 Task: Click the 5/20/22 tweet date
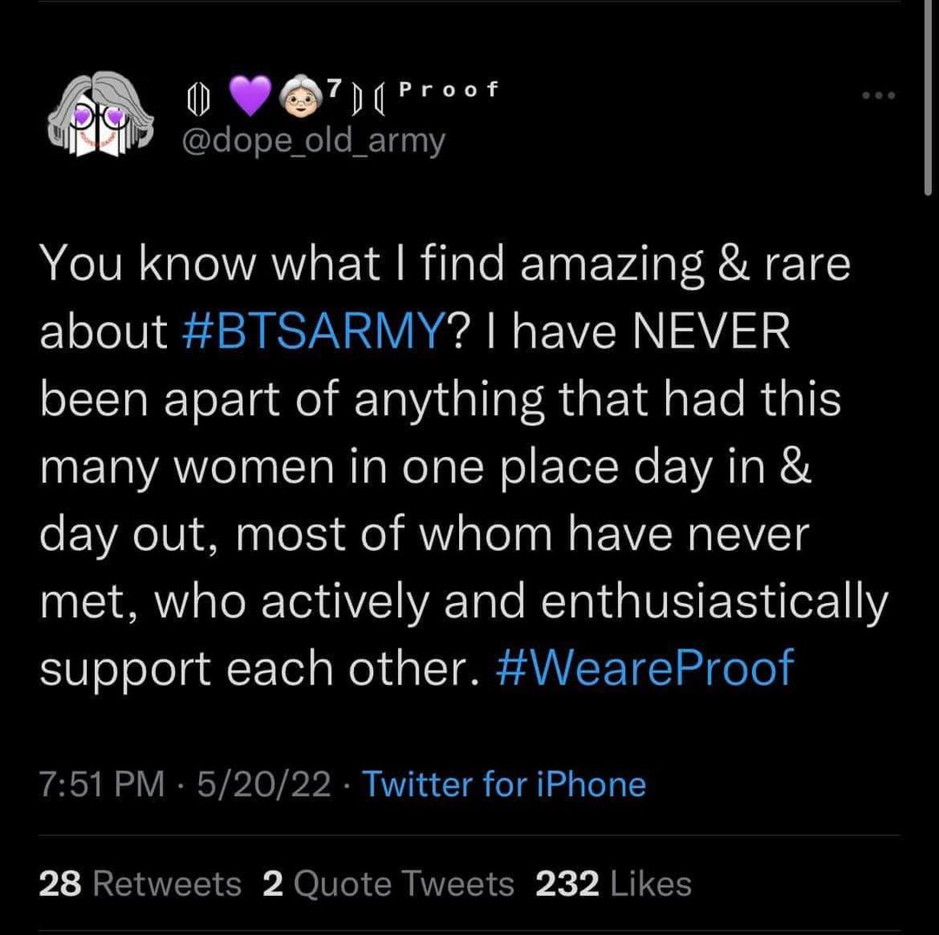coord(263,784)
